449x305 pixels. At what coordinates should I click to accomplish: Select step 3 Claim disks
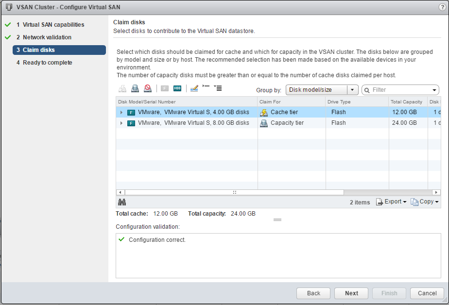[59, 50]
